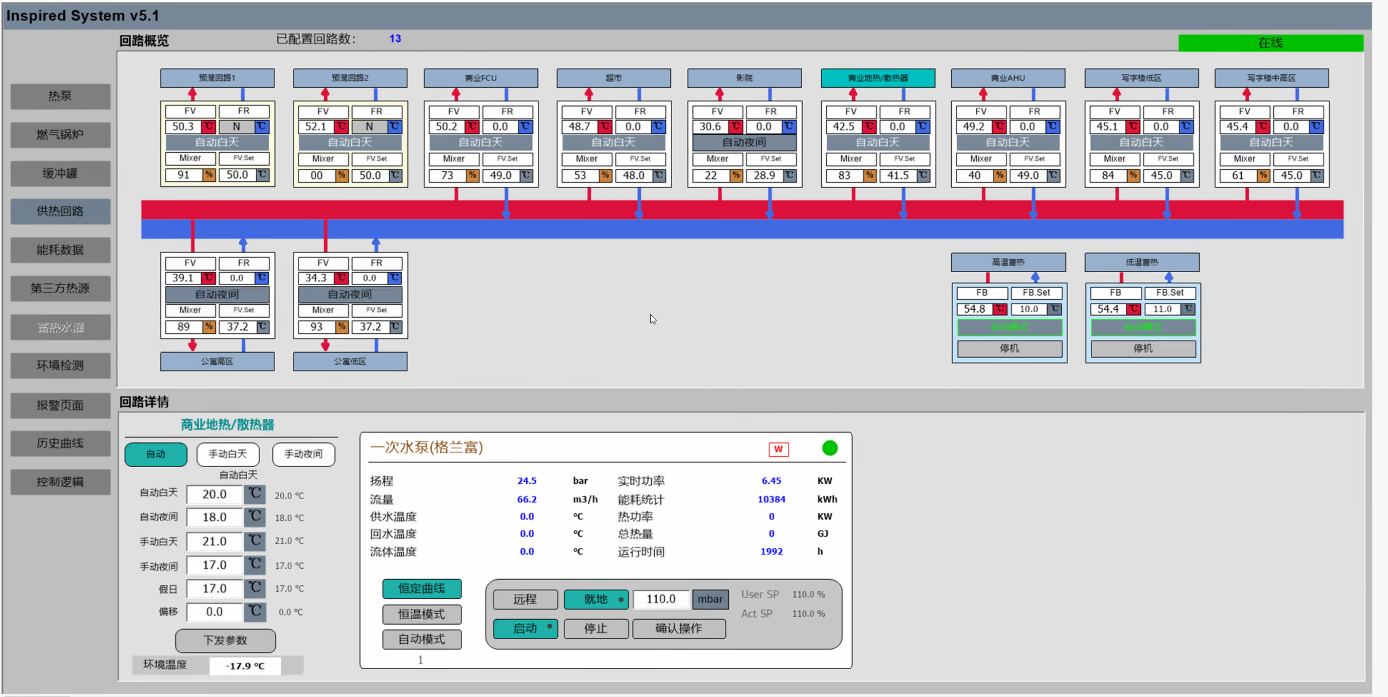Open the 公寓高区 loop details
The image size is (1388, 697).
tap(216, 361)
